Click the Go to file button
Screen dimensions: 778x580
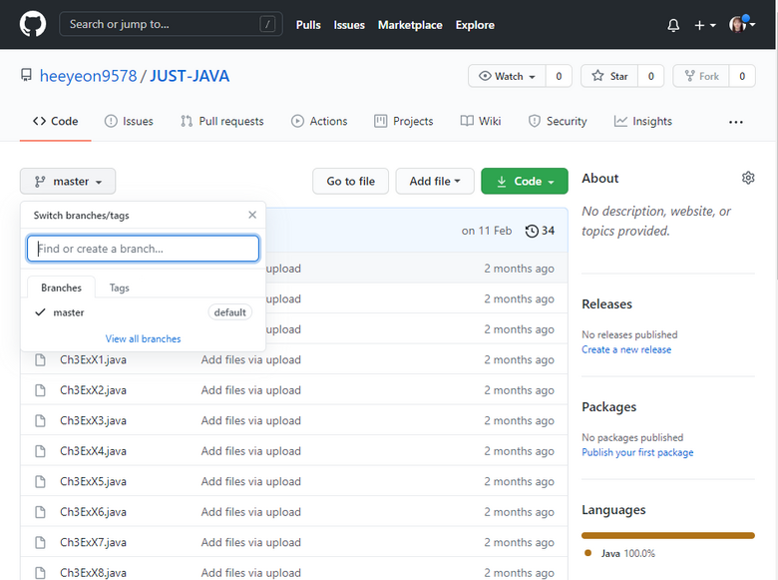(x=350, y=182)
